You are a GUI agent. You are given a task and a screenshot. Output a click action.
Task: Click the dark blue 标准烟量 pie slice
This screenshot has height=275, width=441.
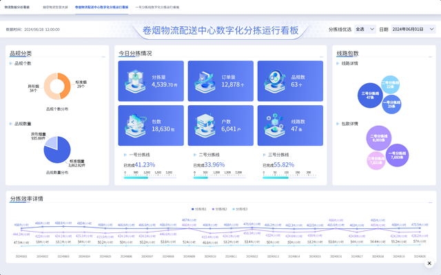(x=58, y=153)
